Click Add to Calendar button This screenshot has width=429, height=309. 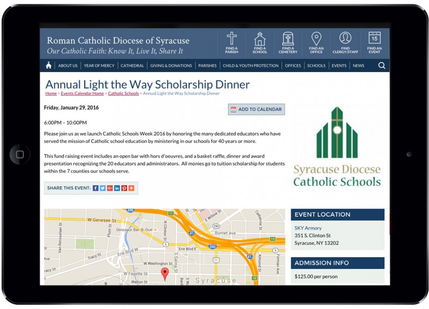256,109
